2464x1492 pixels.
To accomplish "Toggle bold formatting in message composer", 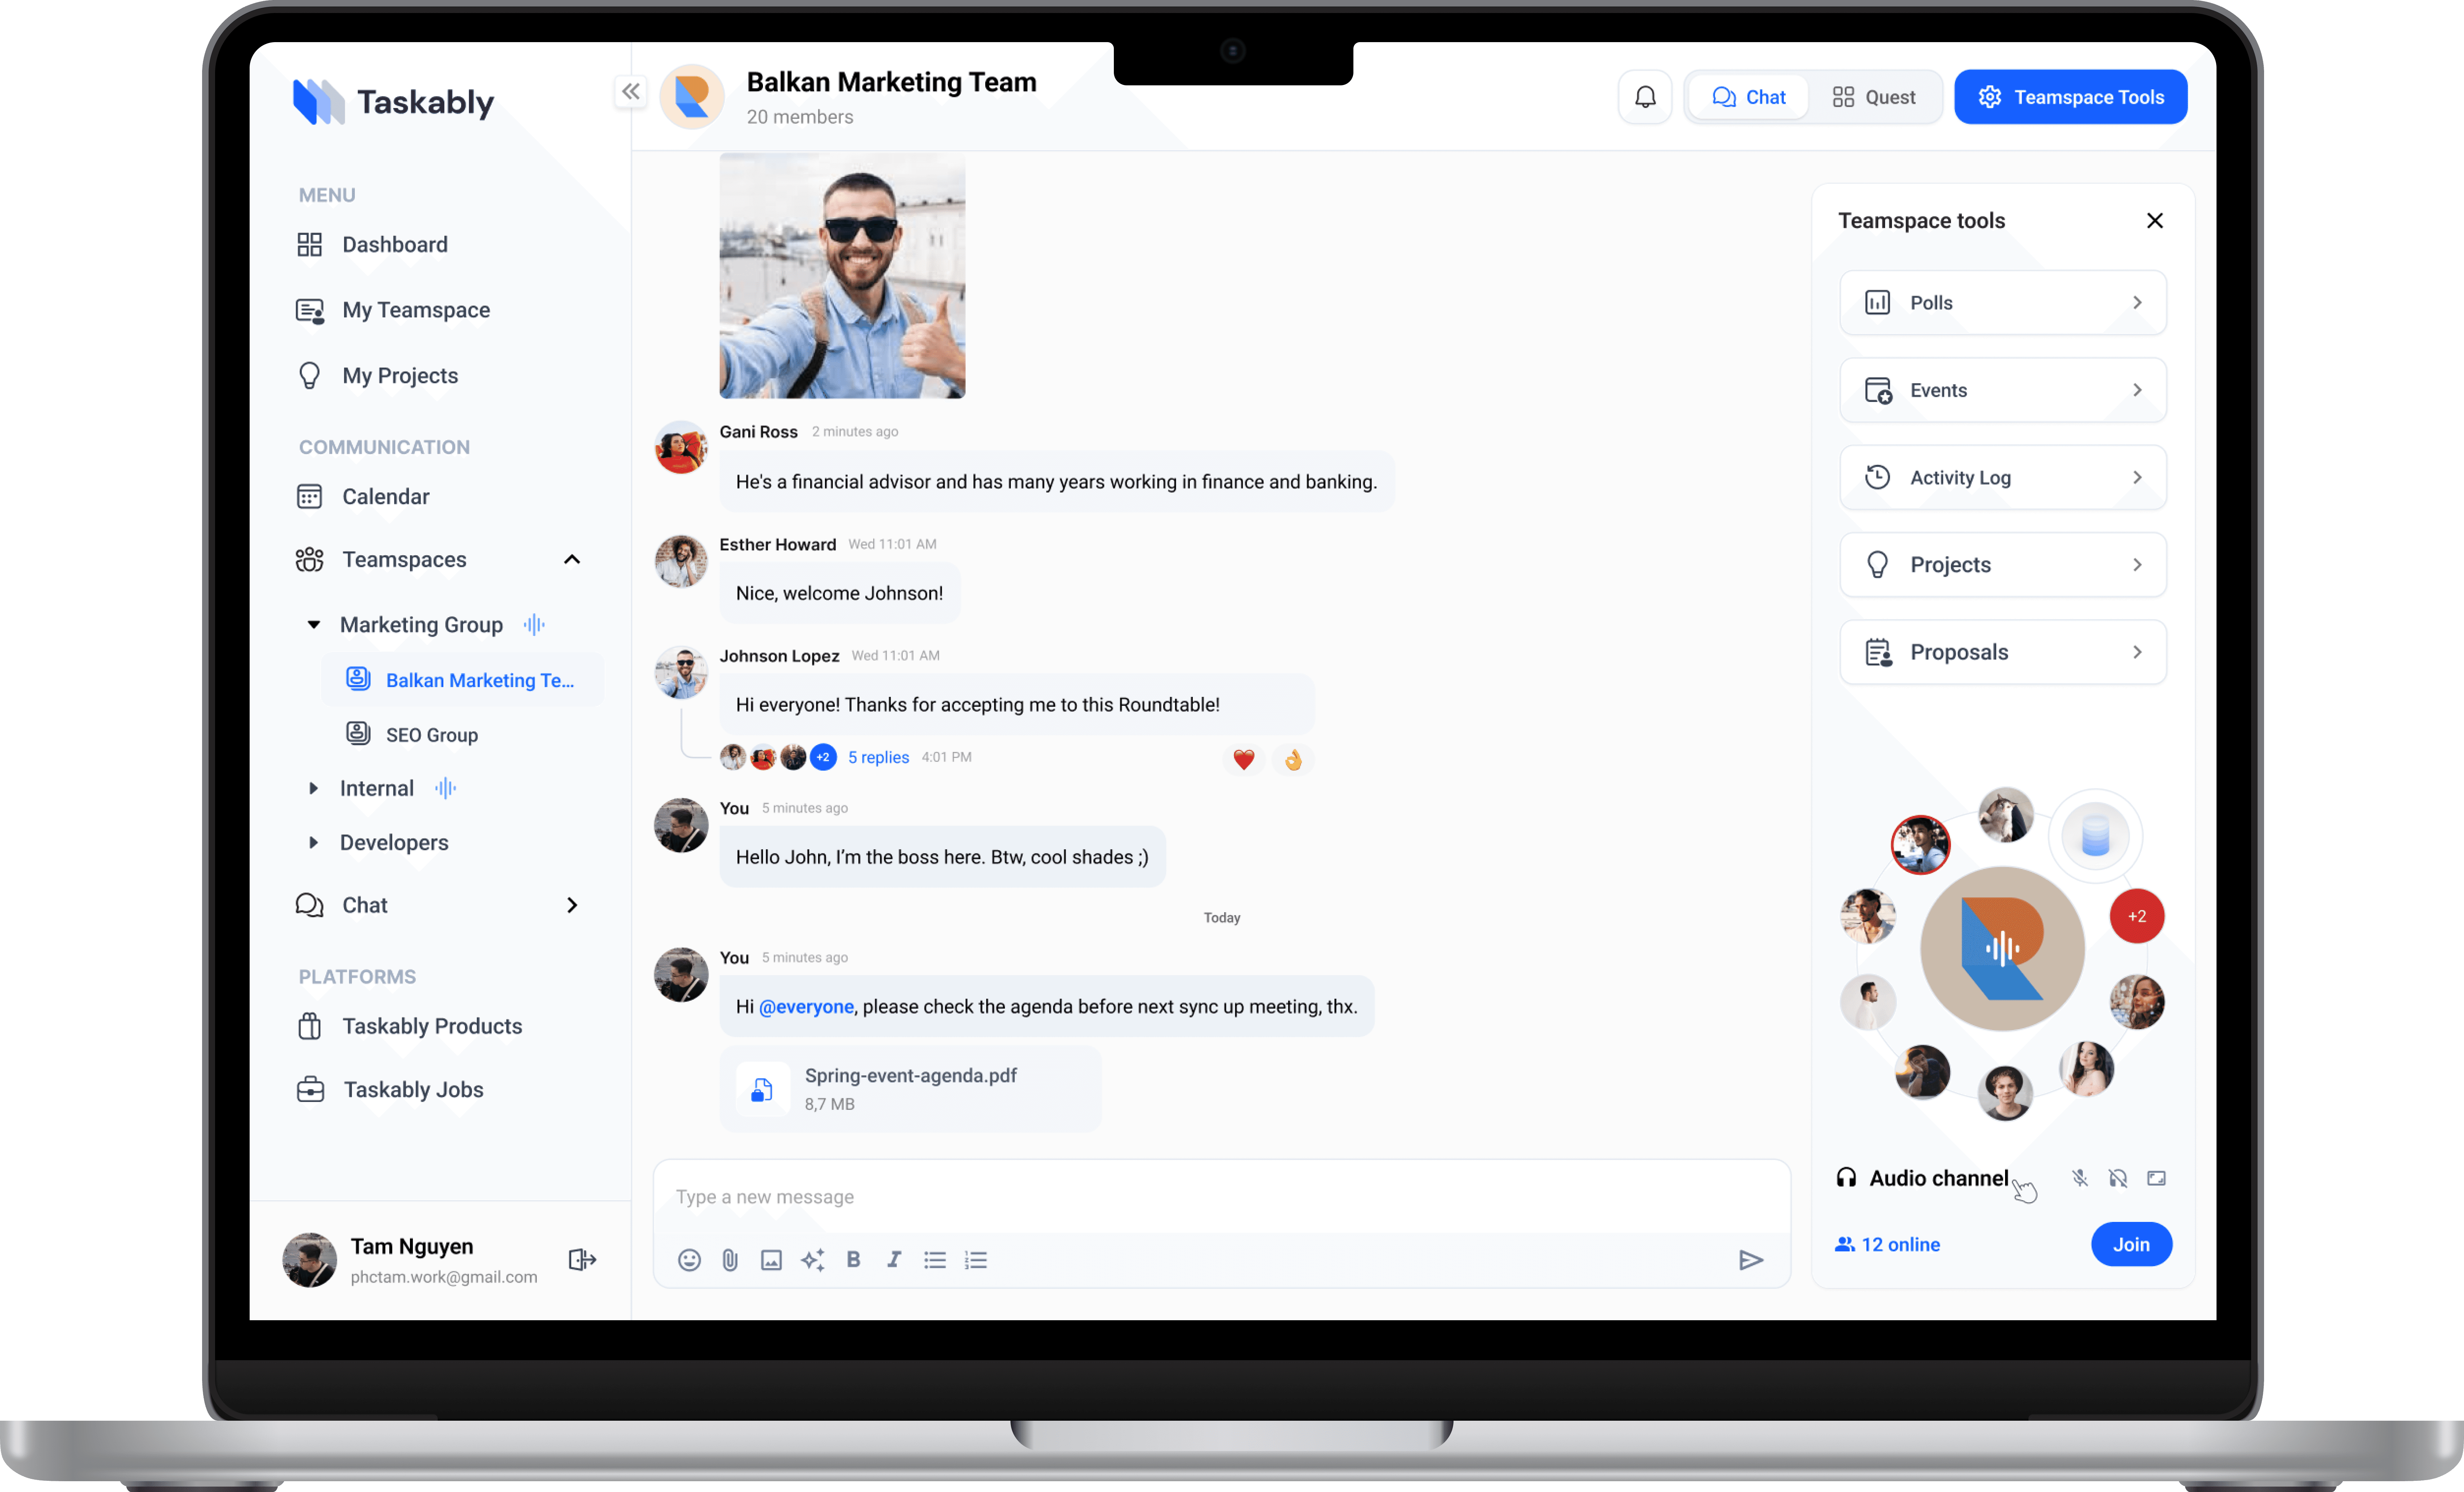I will pos(853,1260).
